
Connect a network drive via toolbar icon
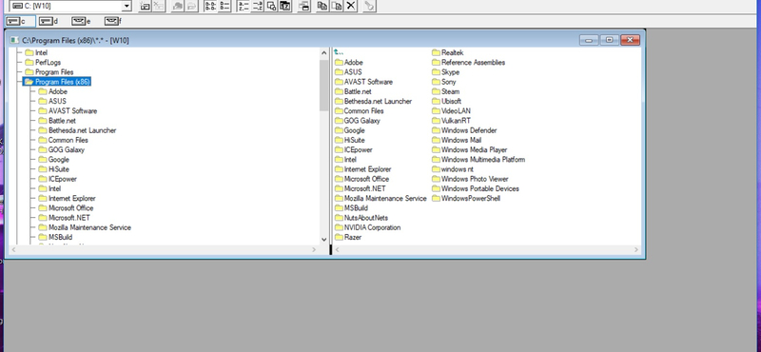coord(145,6)
